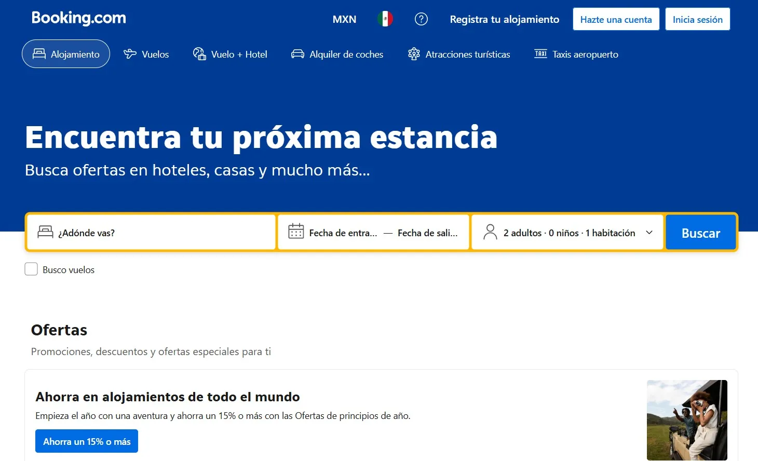
Task: Click the car icon for Alquiler de coches
Action: pos(297,53)
